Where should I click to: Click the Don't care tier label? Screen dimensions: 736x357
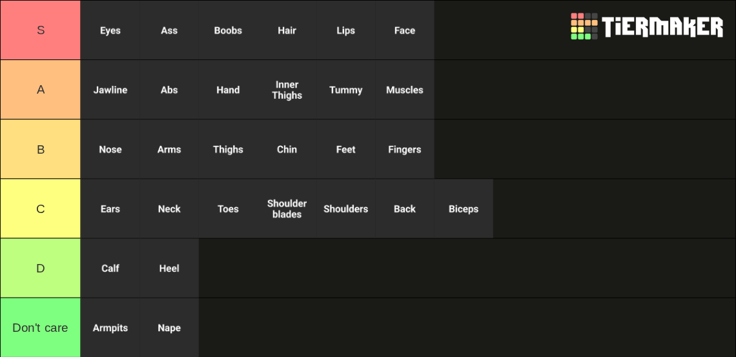tap(41, 327)
